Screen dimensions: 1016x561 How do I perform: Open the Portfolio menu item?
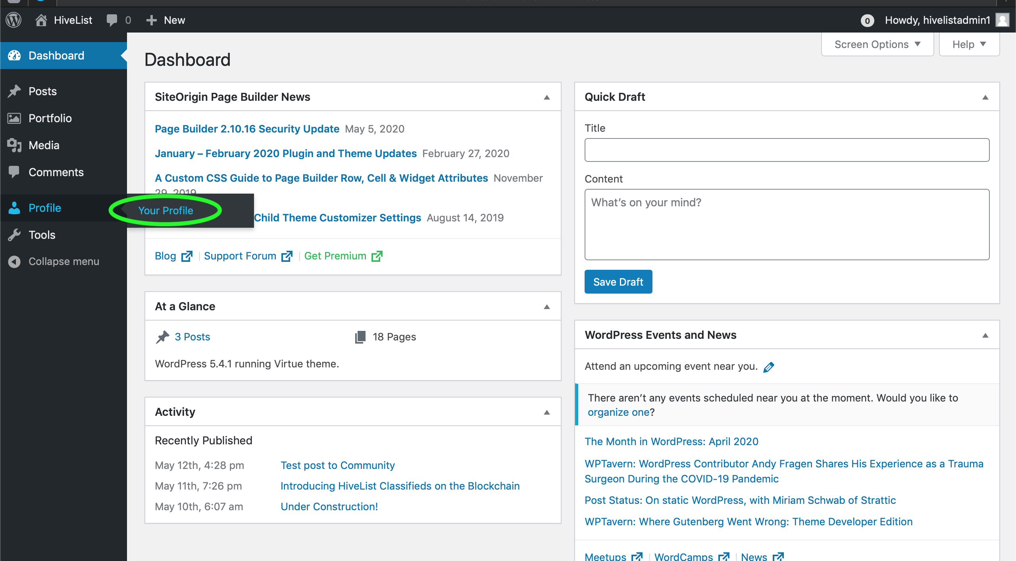[63, 118]
